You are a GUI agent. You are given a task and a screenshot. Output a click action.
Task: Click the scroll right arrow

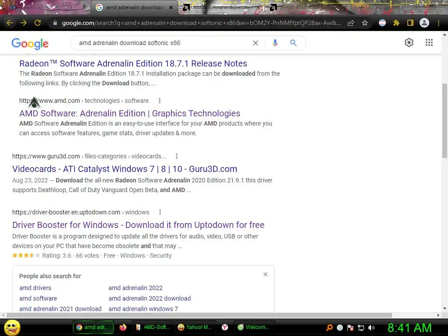point(438,315)
